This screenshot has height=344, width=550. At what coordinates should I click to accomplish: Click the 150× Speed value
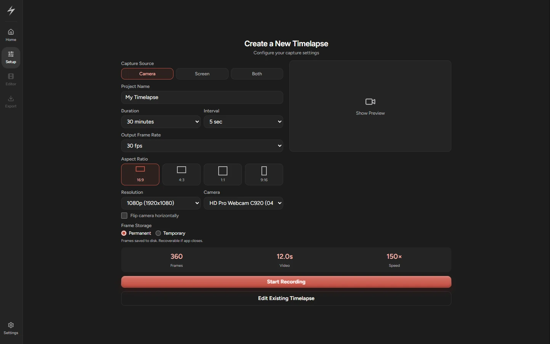click(394, 256)
